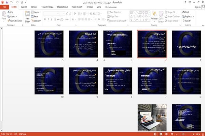205x136 pixels.
Task: Open the Text Direction dropdown
Action: [x=115, y=12]
